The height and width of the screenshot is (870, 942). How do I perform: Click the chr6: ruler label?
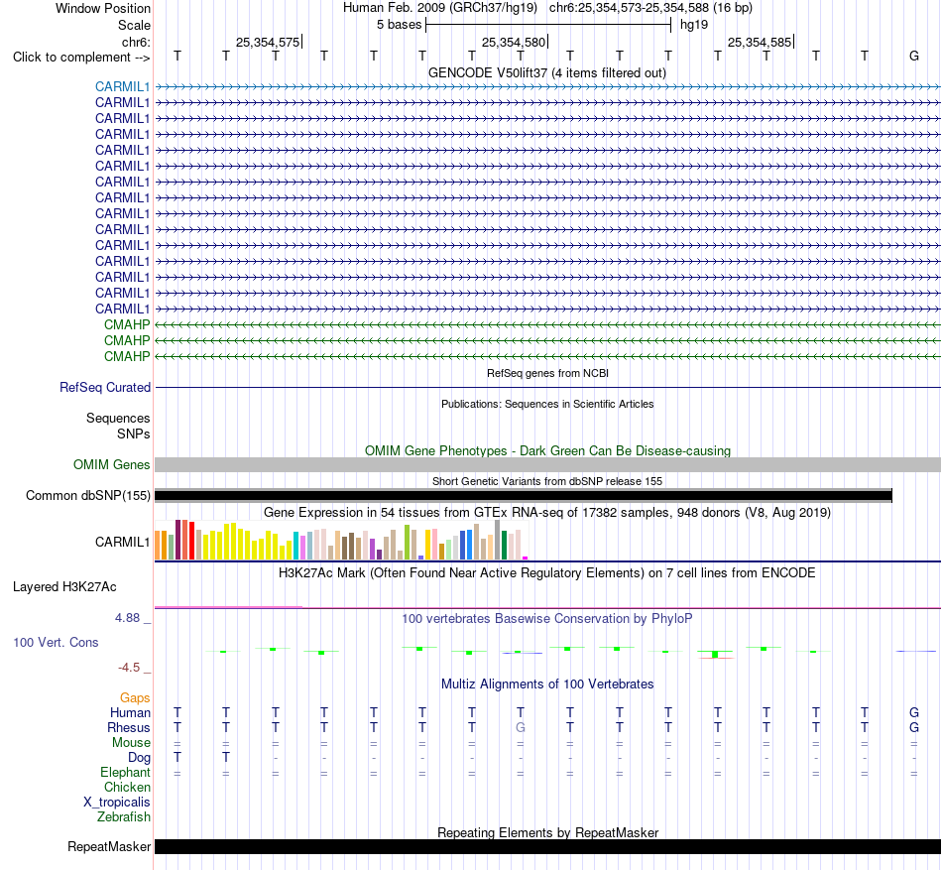point(136,42)
